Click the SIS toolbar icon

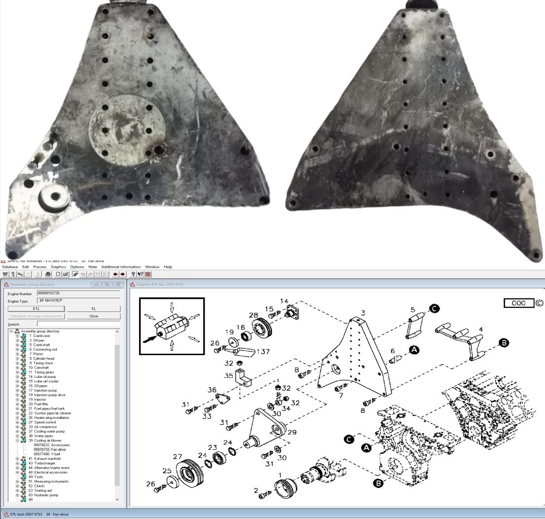point(148,274)
